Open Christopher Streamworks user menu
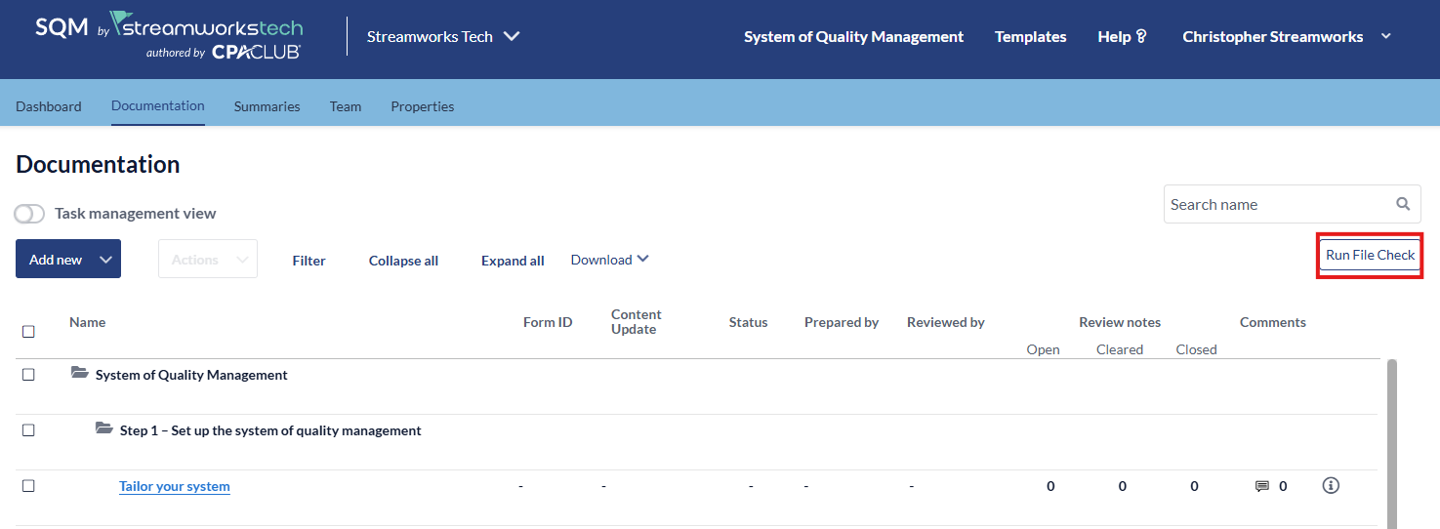Viewport: 1440px width, 529px height. [1286, 37]
